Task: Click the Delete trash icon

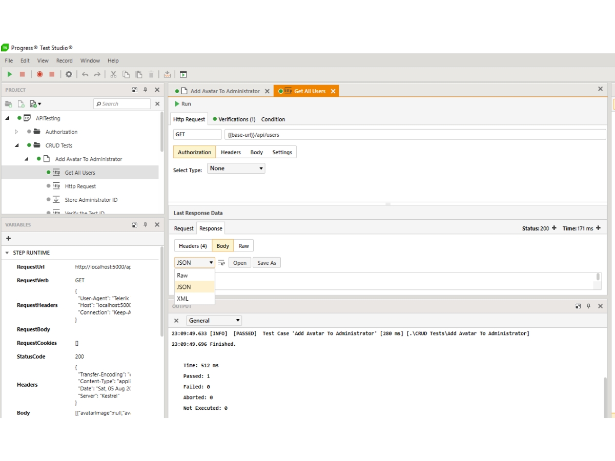Action: (x=151, y=74)
